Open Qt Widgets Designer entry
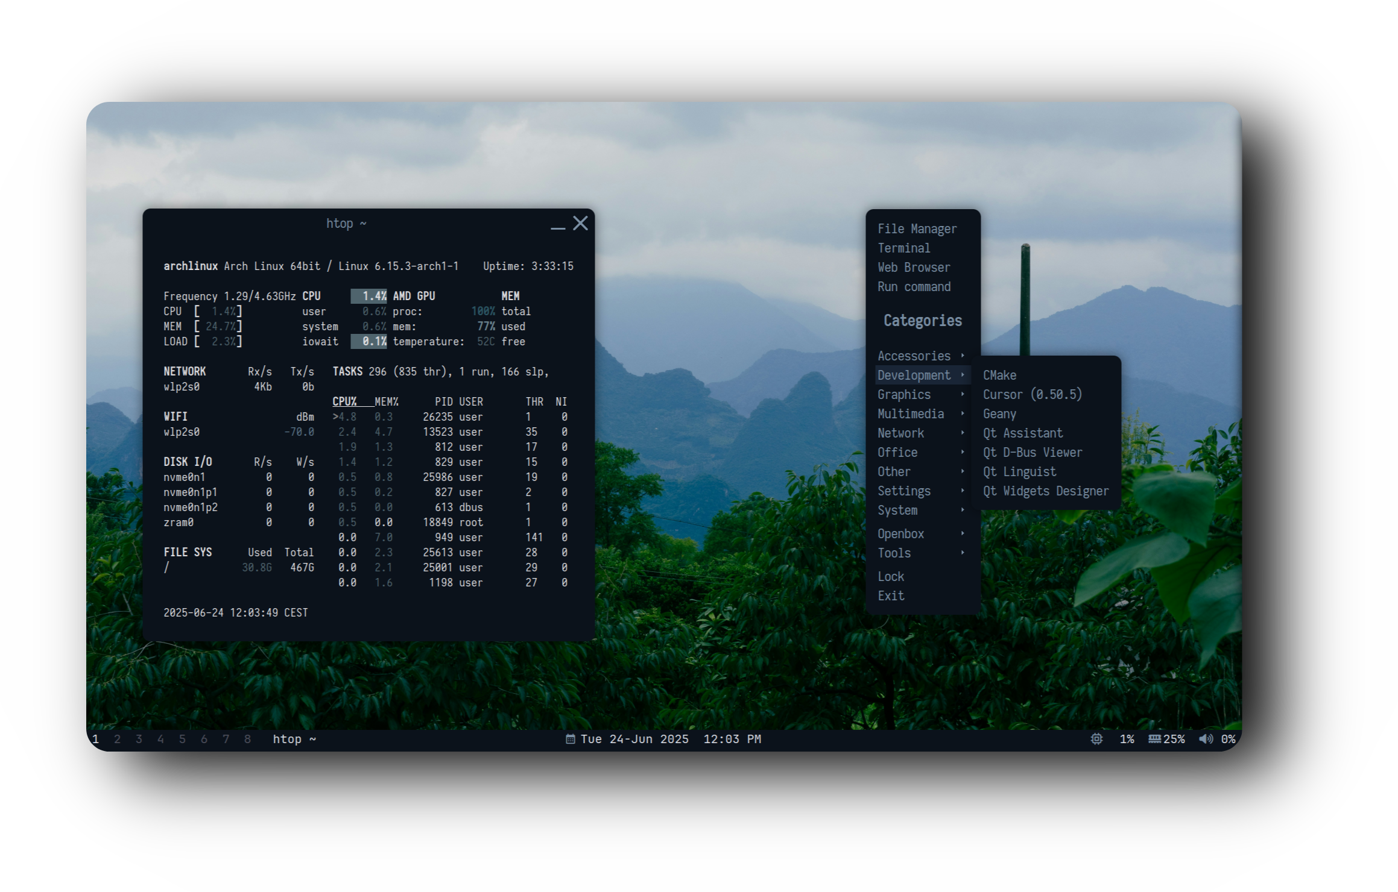The image size is (1398, 892). click(1045, 491)
